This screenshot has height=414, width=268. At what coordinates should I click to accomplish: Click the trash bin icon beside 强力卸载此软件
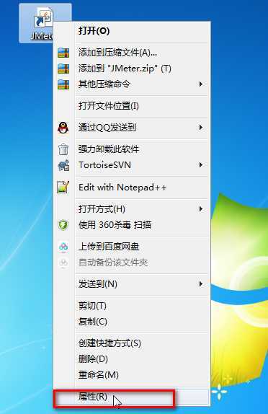click(63, 149)
